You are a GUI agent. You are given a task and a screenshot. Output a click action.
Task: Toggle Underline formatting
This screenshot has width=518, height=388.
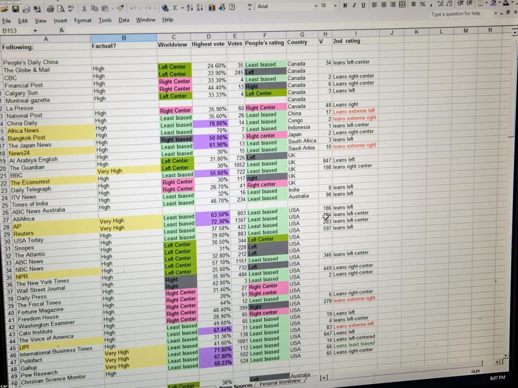[x=363, y=5]
